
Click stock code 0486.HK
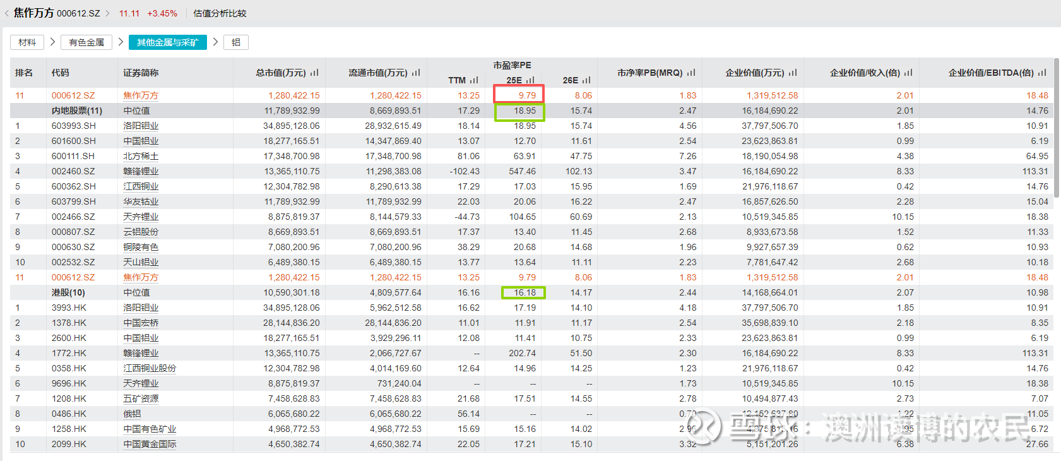point(69,414)
